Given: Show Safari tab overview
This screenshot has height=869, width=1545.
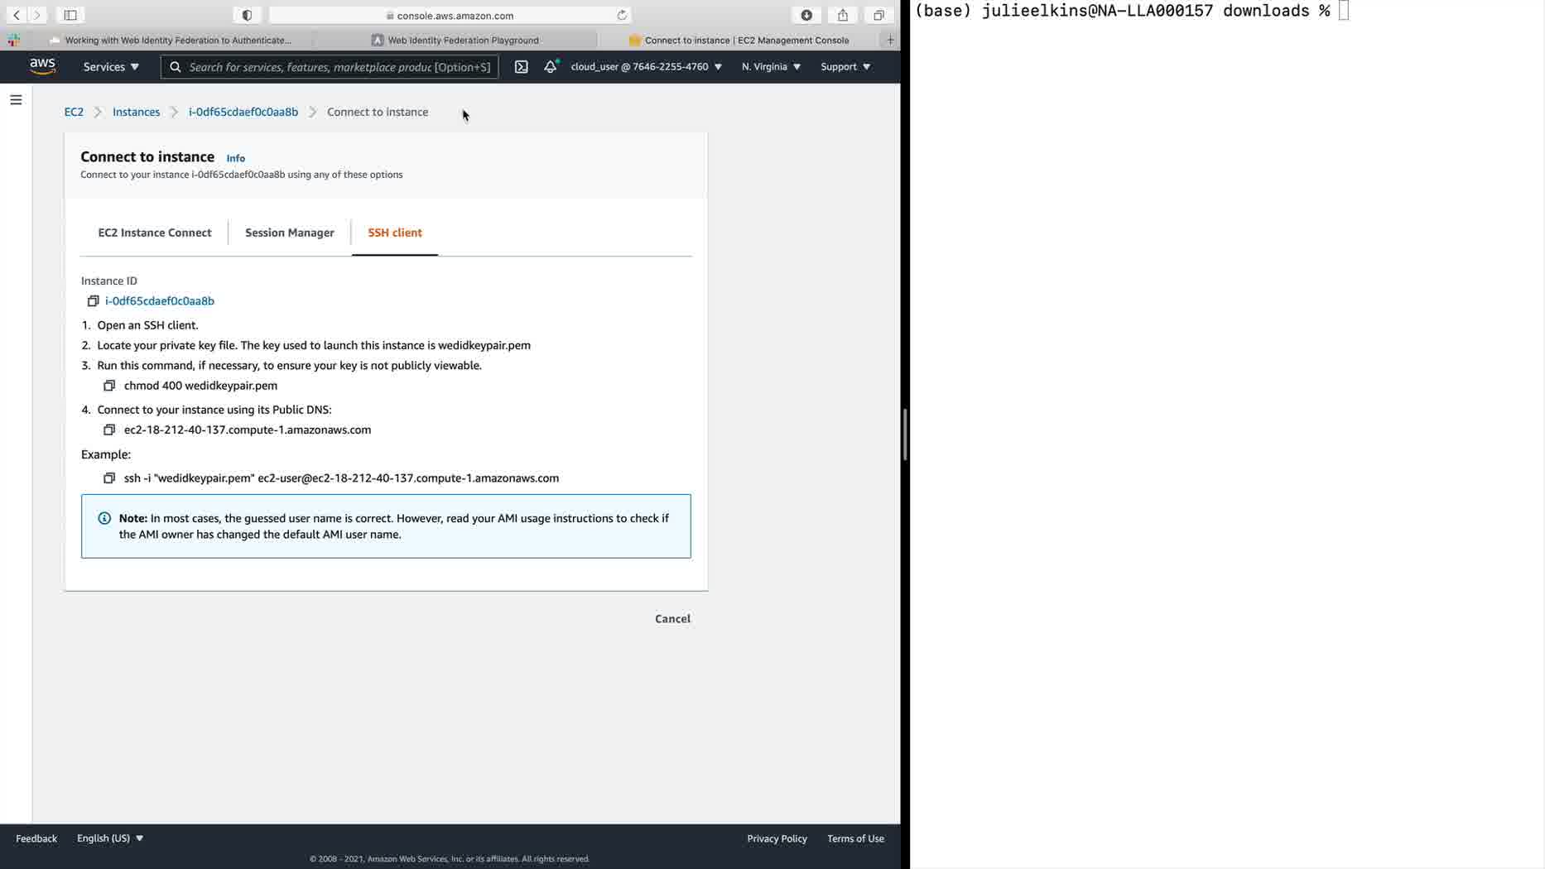Looking at the screenshot, I should (878, 15).
